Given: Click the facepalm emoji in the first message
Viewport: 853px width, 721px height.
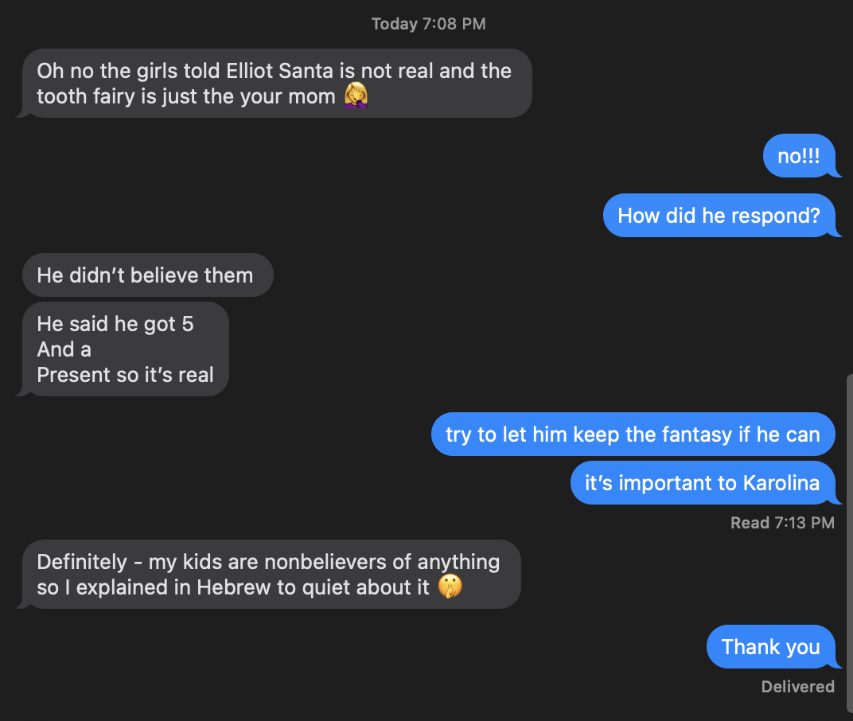Looking at the screenshot, I should pos(356,97).
